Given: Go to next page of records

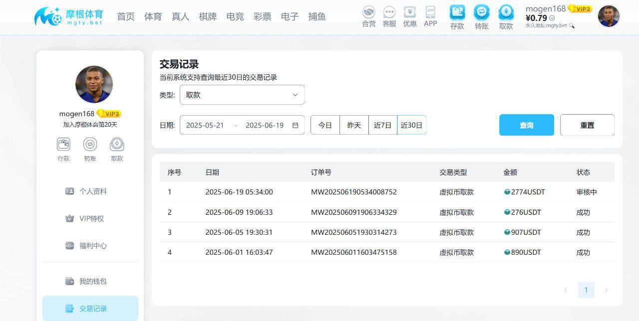Looking at the screenshot, I should point(606,290).
